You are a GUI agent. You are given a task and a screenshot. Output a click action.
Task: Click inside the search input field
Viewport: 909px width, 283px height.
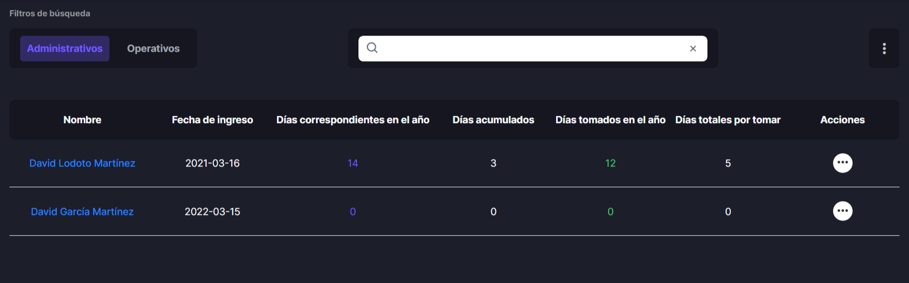530,48
